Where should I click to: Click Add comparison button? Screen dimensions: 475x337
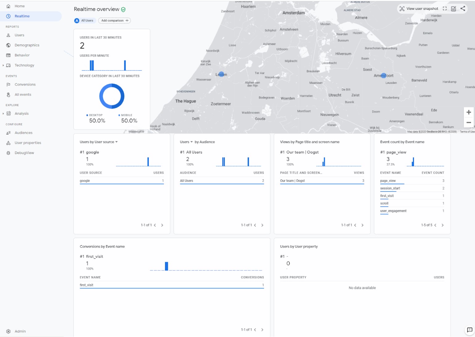[x=114, y=21]
